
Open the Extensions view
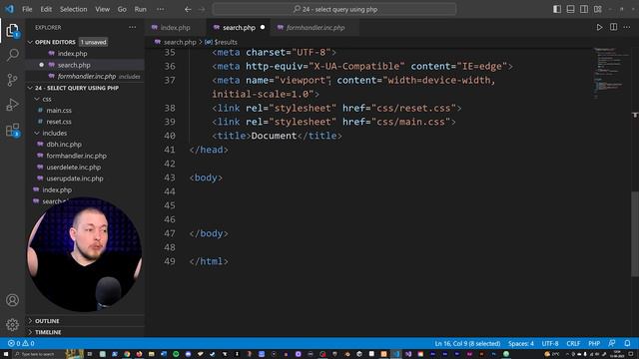pos(12,131)
